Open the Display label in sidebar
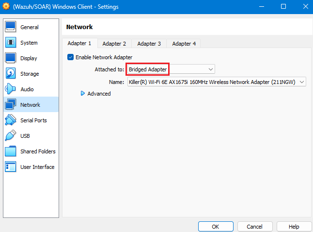 coord(29,58)
